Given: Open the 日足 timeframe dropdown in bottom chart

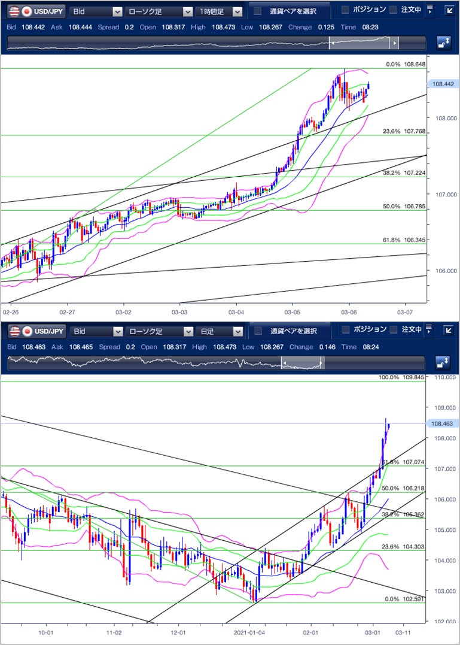Looking at the screenshot, I should click(220, 331).
